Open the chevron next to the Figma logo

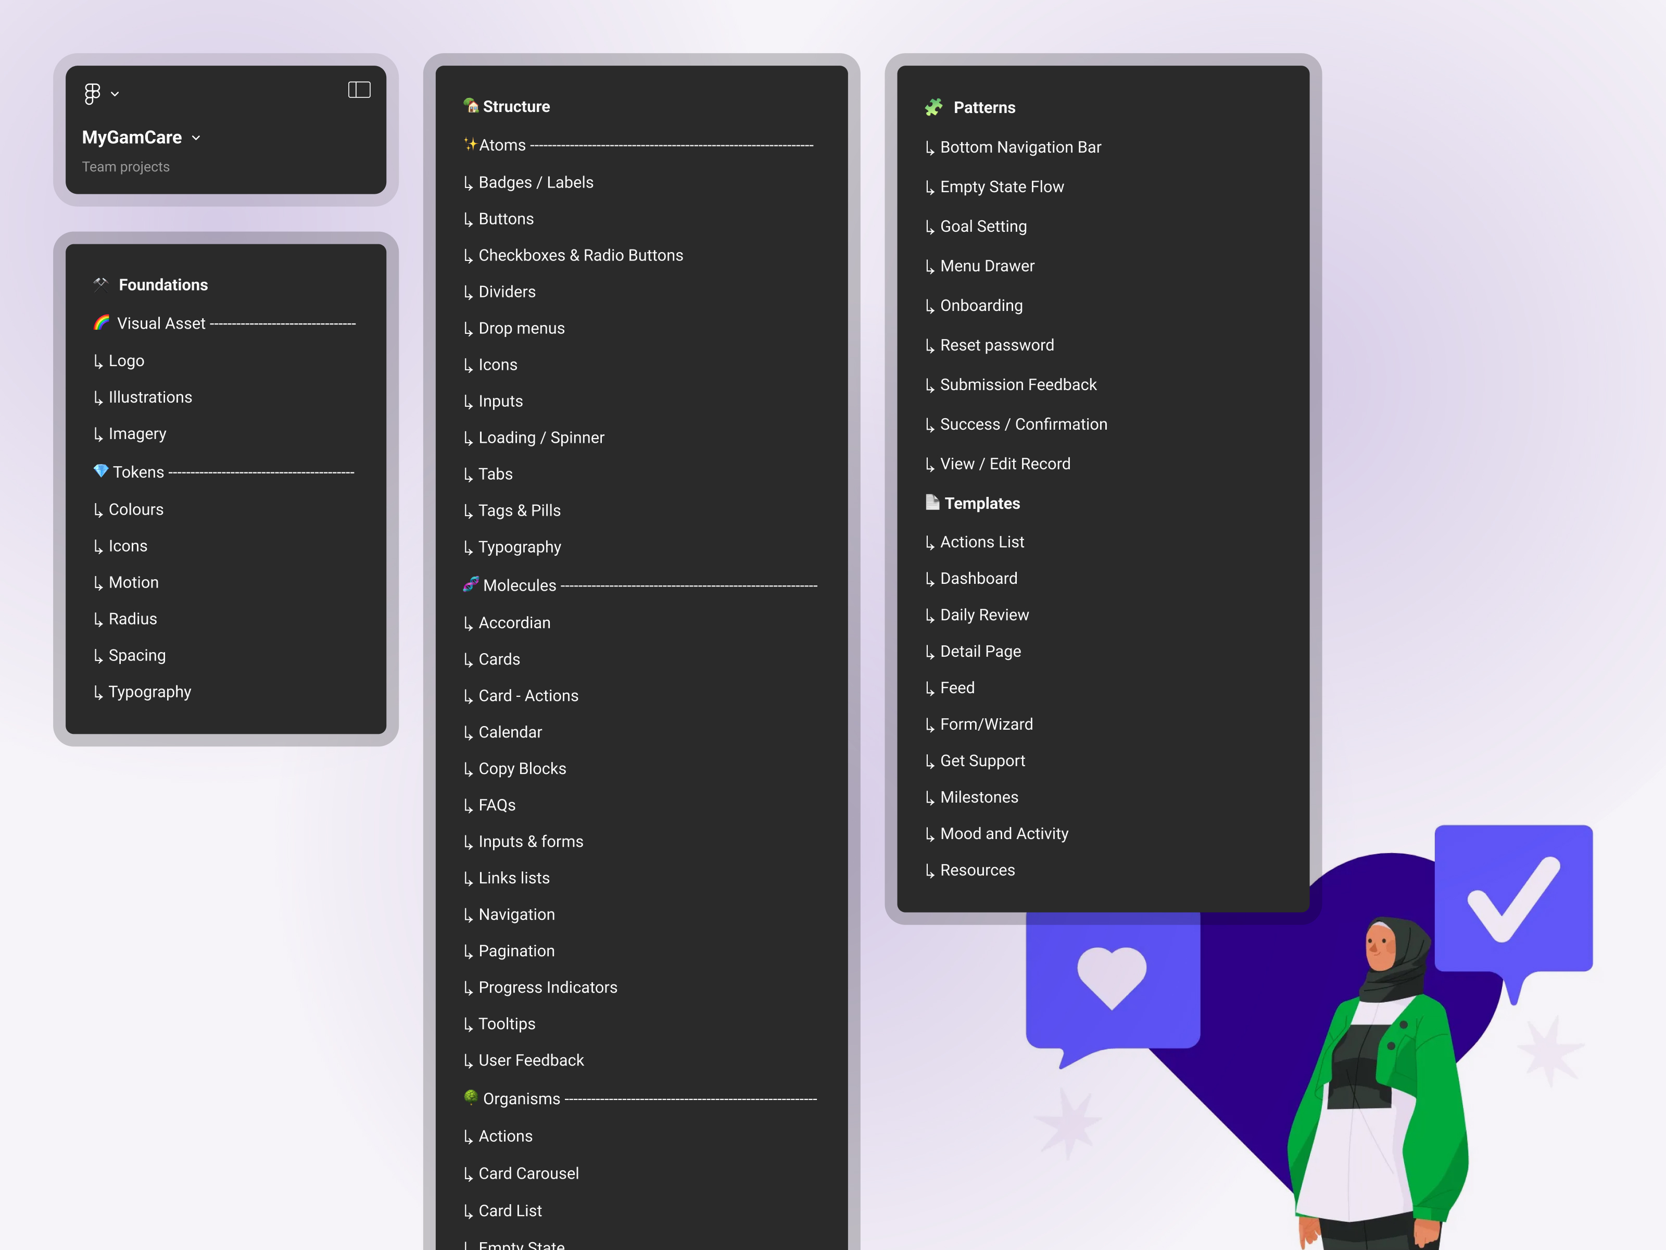point(115,94)
